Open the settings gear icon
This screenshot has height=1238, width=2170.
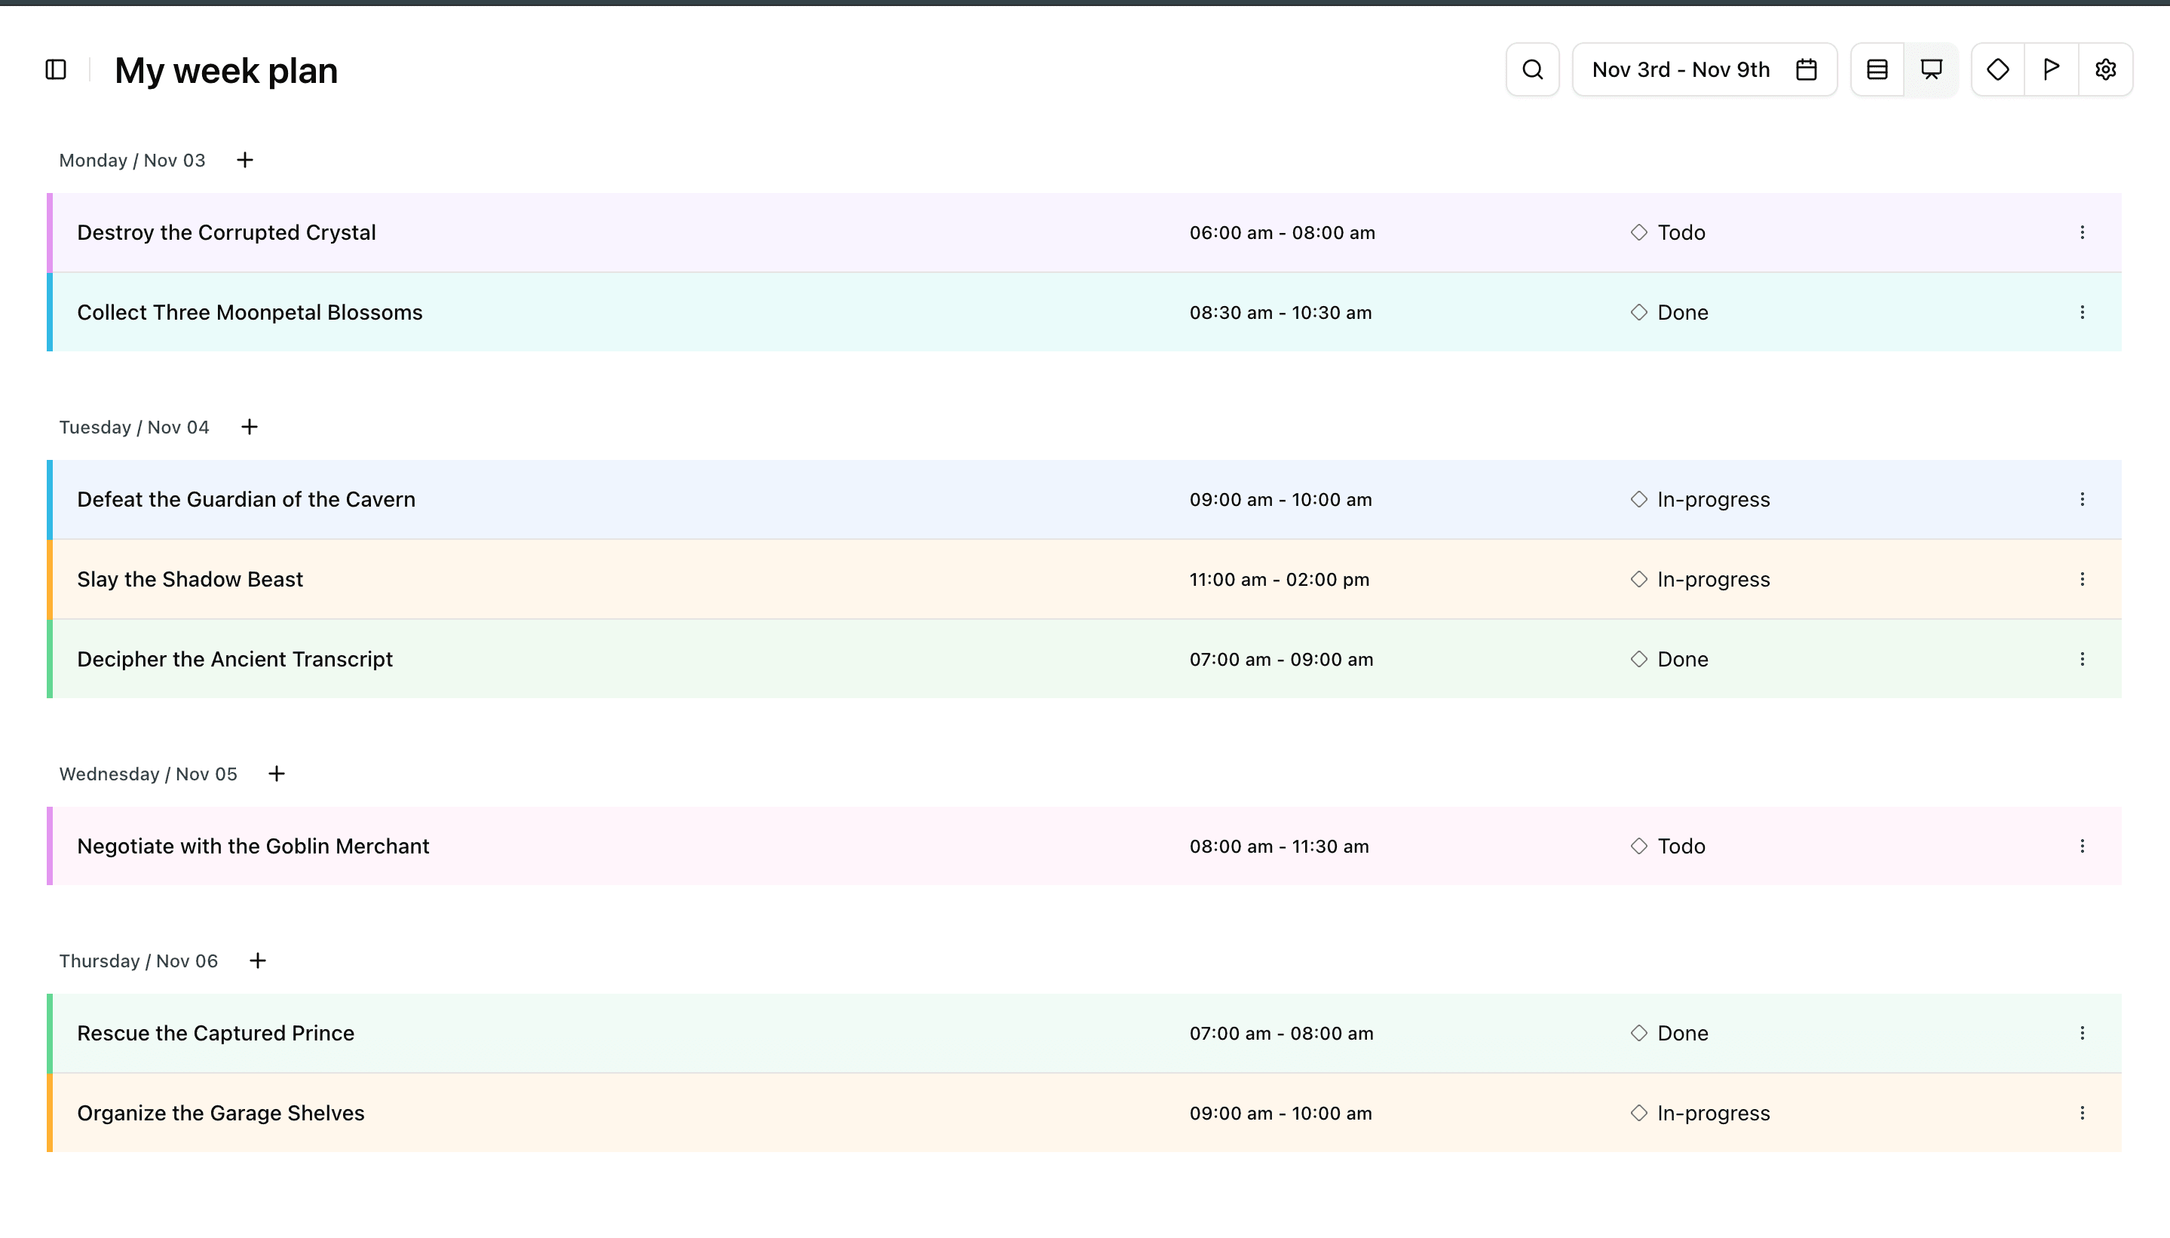pos(2106,69)
